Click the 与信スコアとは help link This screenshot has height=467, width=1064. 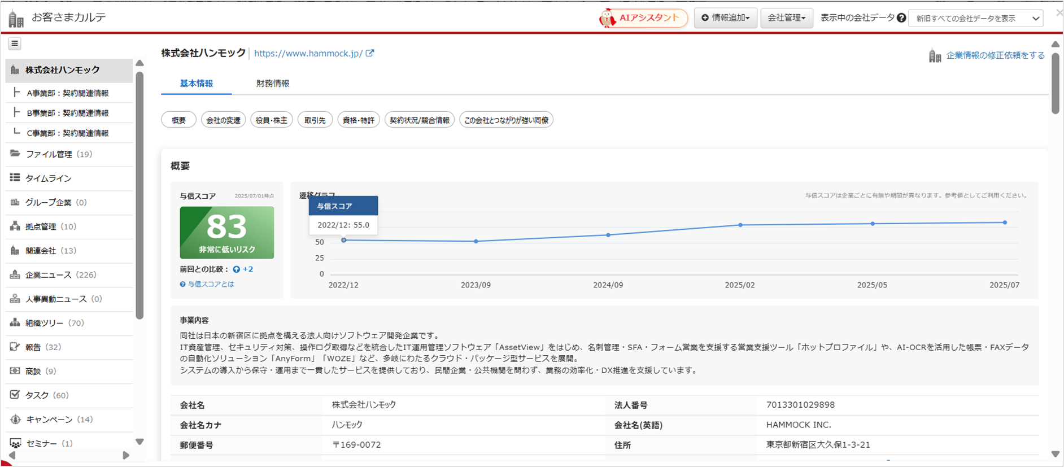(x=211, y=284)
